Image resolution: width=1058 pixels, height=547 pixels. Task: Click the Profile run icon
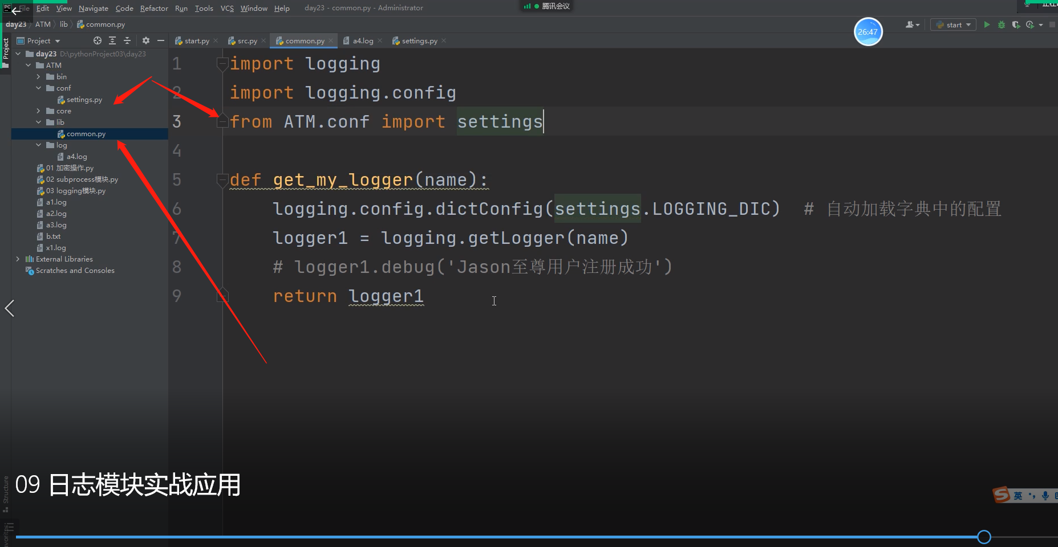click(x=1029, y=25)
